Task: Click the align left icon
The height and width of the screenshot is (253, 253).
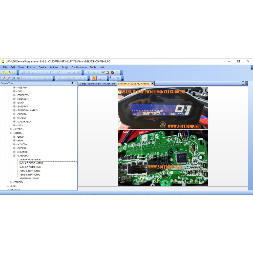Action: click(x=75, y=78)
